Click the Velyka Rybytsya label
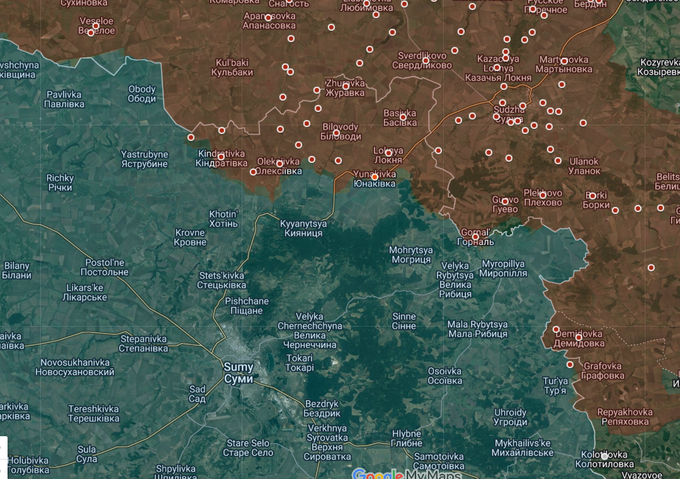 [x=455, y=280]
